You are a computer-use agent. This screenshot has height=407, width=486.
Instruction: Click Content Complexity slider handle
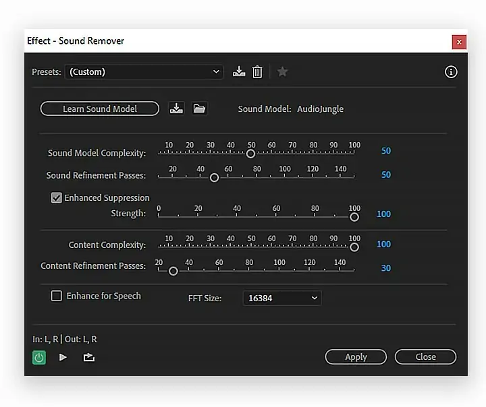point(354,247)
